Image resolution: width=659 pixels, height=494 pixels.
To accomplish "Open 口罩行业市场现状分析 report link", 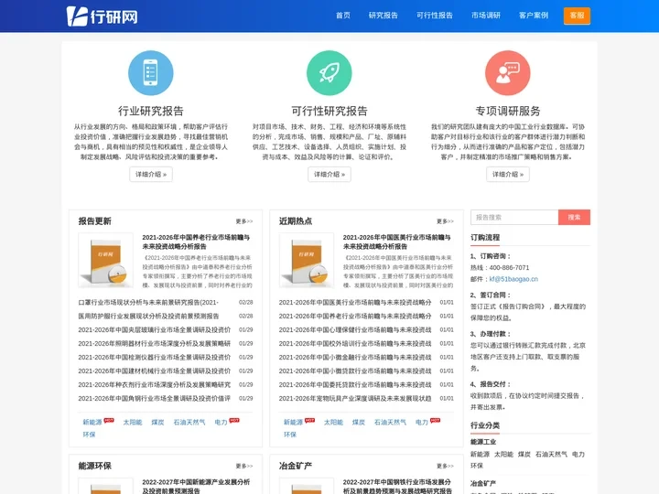I will coord(148,303).
